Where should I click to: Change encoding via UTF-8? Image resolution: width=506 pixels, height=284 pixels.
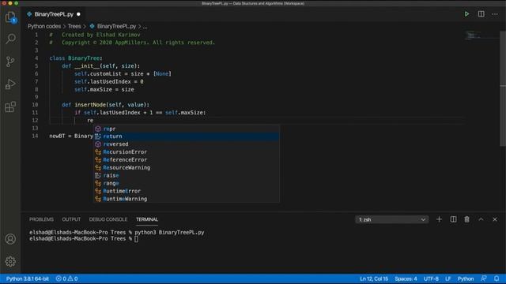click(x=431, y=278)
